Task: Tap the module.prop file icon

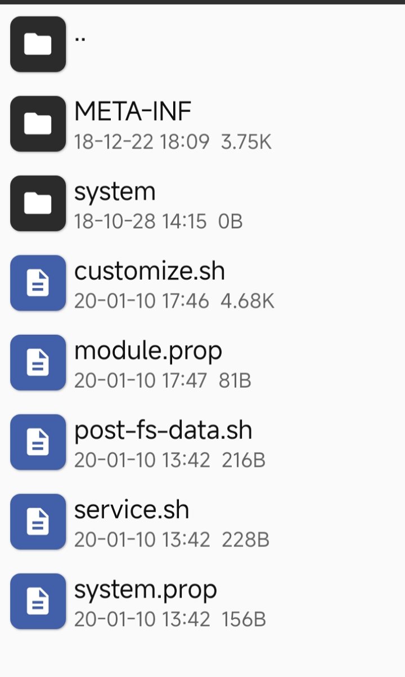Action: pyautogui.click(x=38, y=362)
